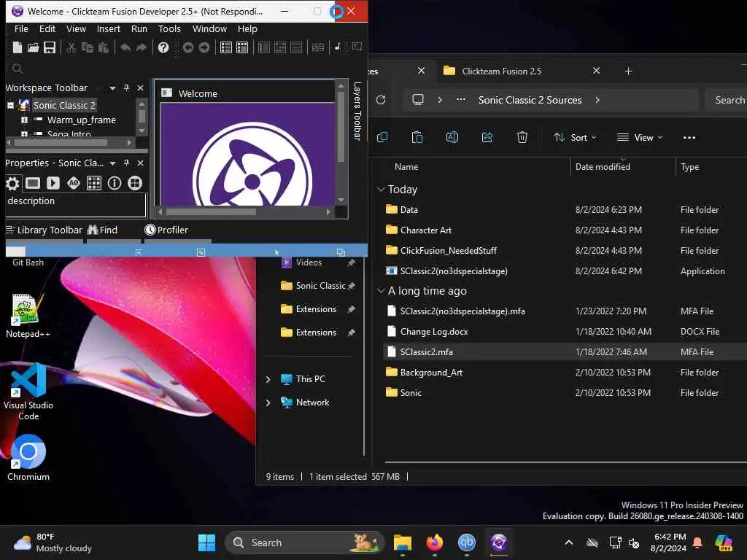Viewport: 747px width, 560px height.
Task: Open the View dropdown in Explorer
Action: [639, 138]
